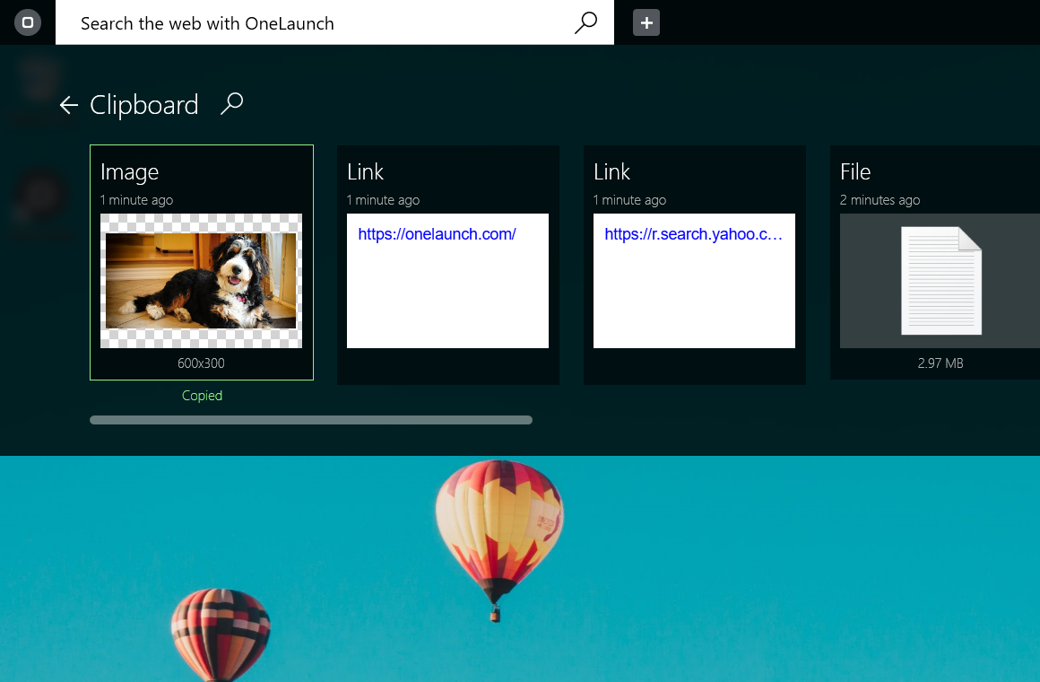
Task: Click the 2.97 MB file size
Action: click(x=940, y=363)
